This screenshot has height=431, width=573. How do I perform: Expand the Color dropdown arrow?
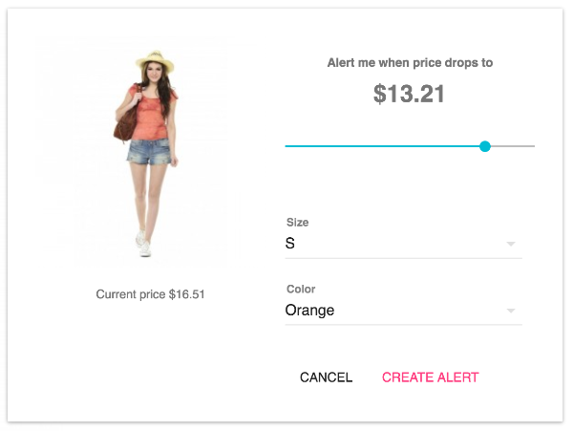(x=511, y=311)
